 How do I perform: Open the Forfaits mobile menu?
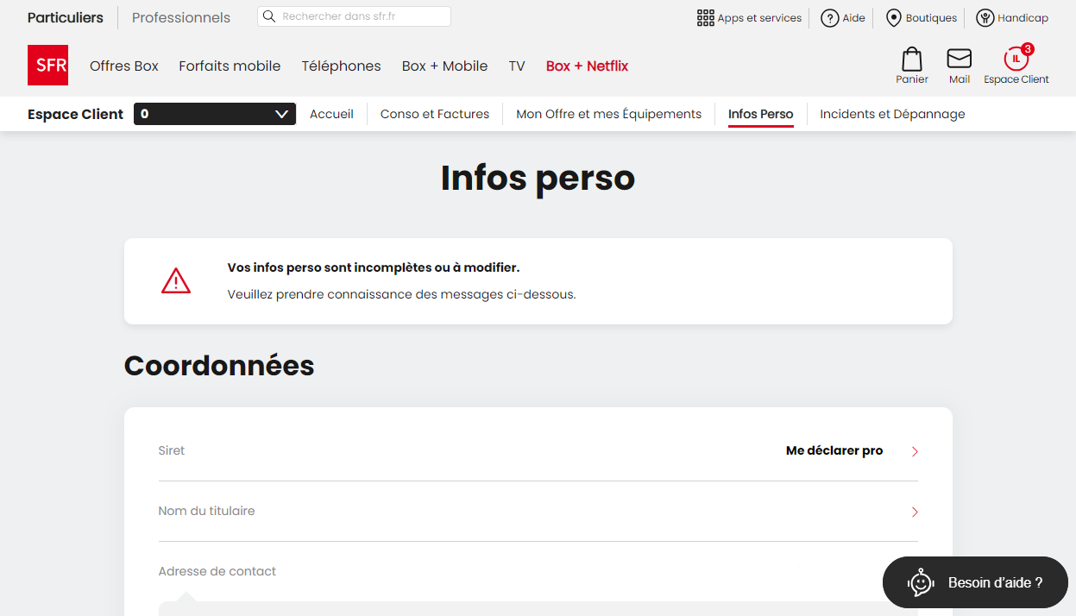pyautogui.click(x=230, y=66)
